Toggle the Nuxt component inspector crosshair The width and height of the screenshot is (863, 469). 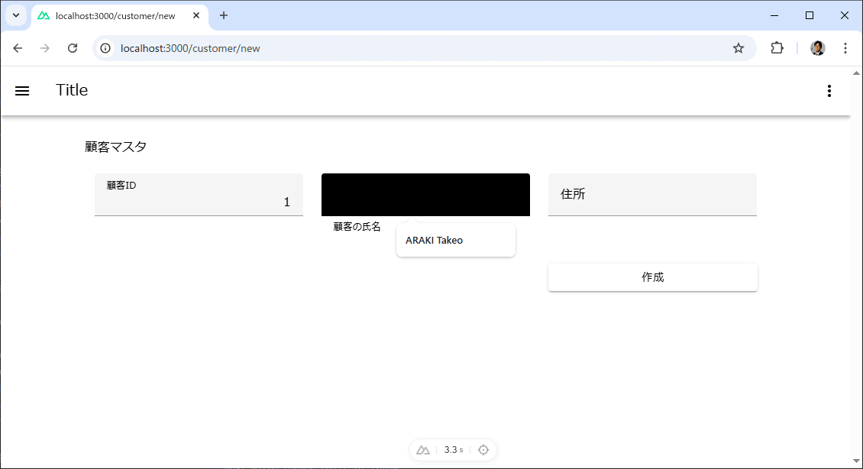pos(483,450)
